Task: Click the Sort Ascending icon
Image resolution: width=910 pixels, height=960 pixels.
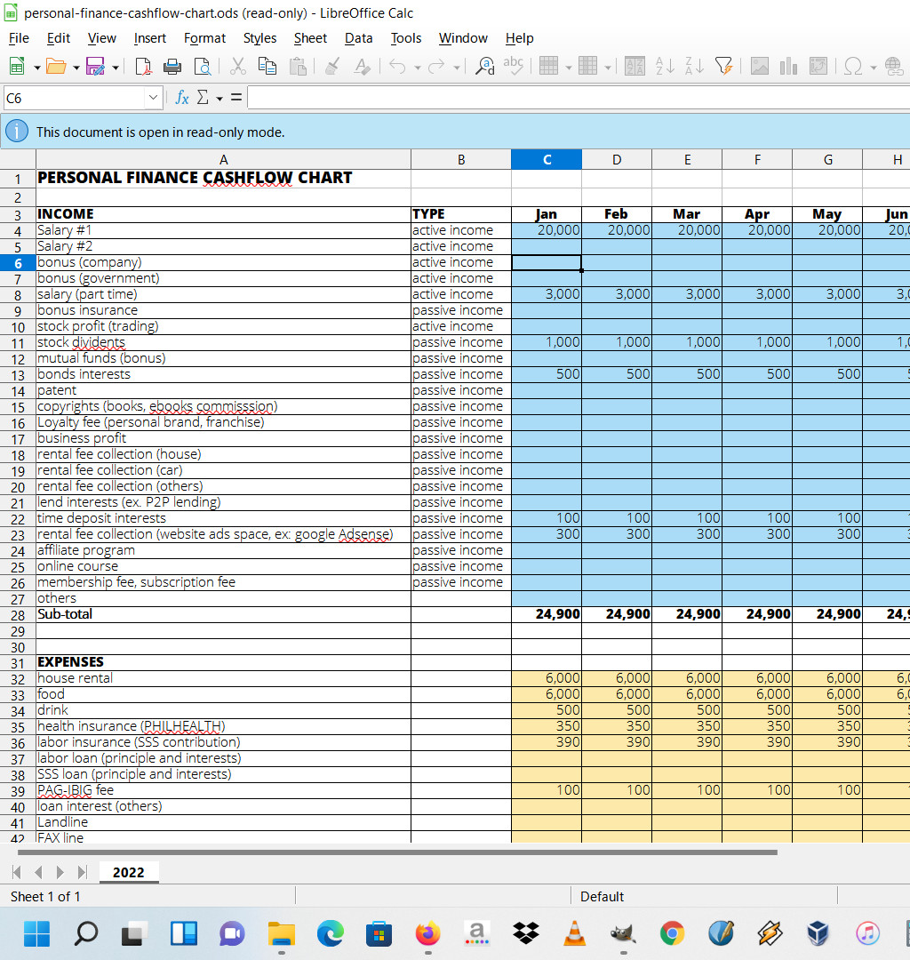Action: pyautogui.click(x=663, y=66)
